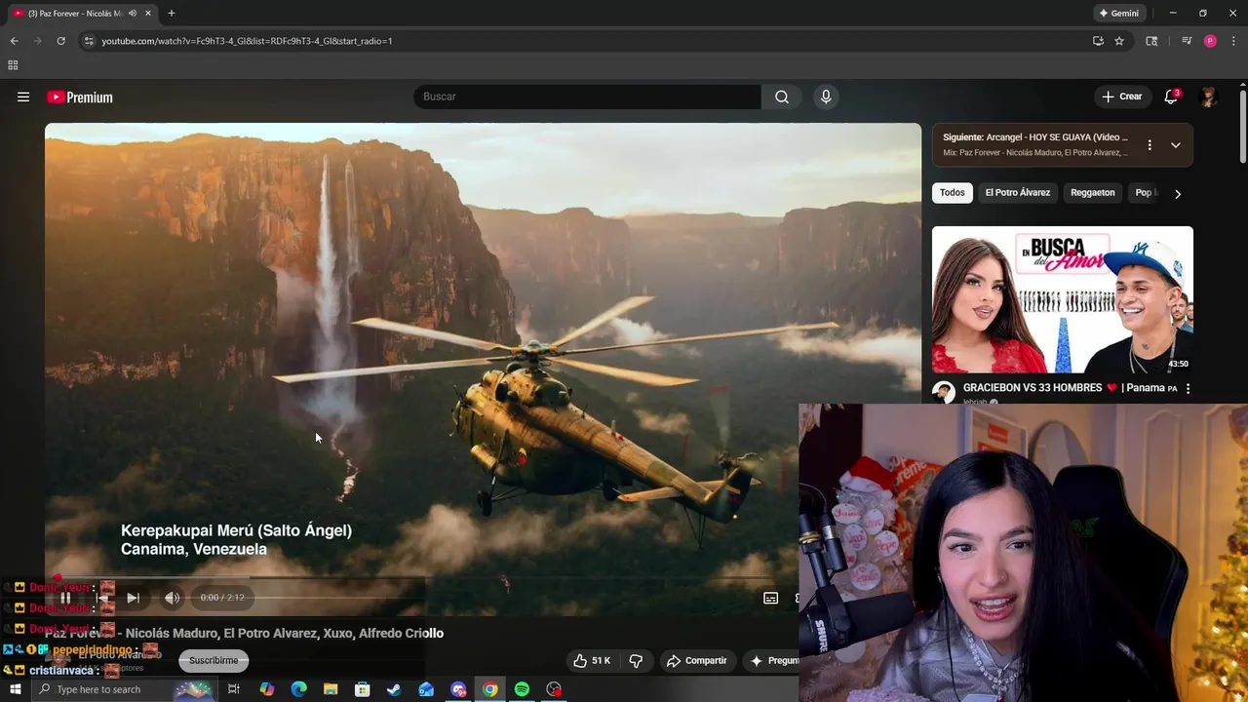Install app icon in address bar
This screenshot has height=702, width=1248.
pyautogui.click(x=1098, y=41)
